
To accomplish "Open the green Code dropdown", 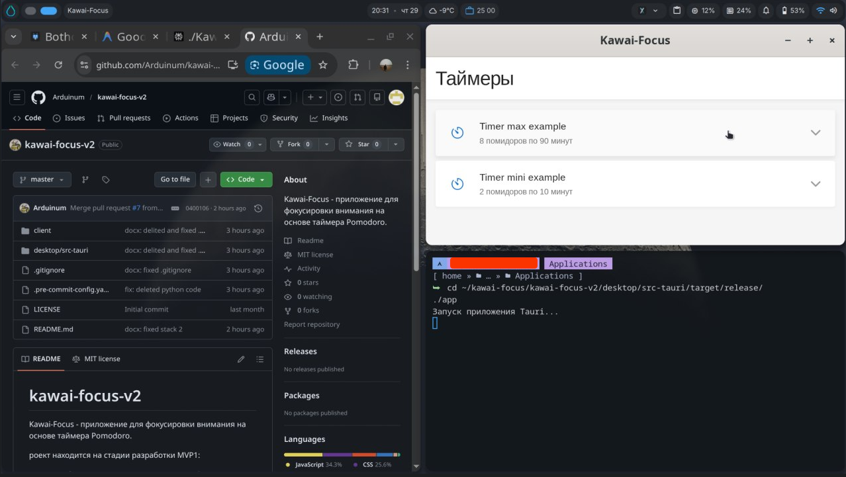I will tap(246, 179).
